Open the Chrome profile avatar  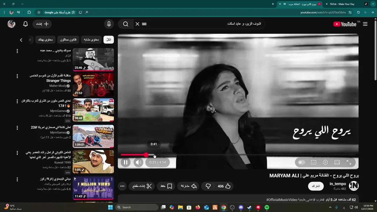point(11,12)
